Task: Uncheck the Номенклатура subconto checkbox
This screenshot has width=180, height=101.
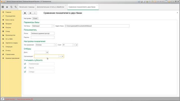Action: [x=25, y=64]
